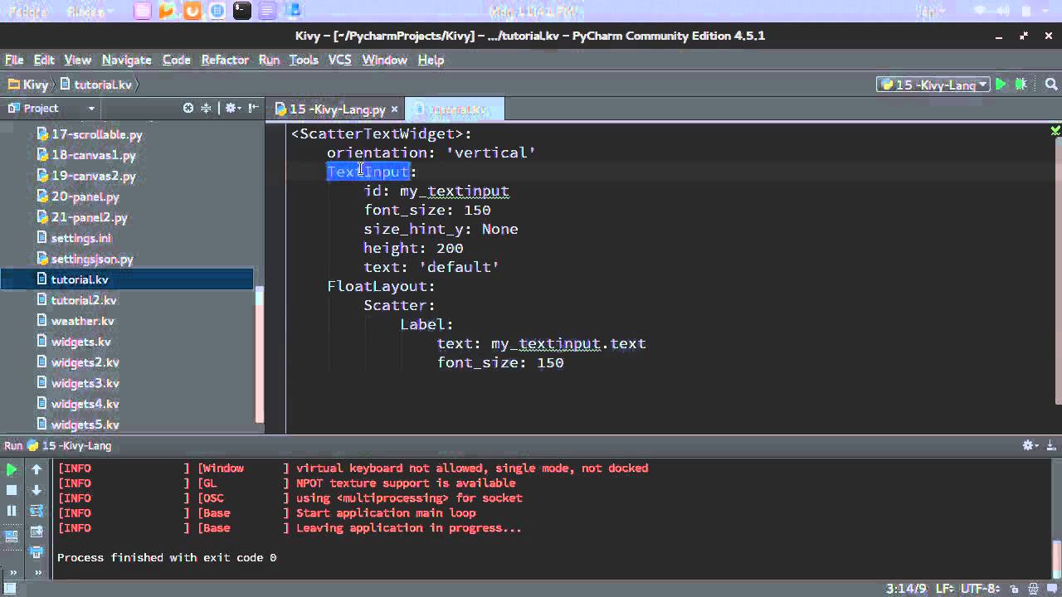The height and width of the screenshot is (597, 1062).
Task: Click the green inspection checkmark in the editor
Action: click(x=1055, y=131)
